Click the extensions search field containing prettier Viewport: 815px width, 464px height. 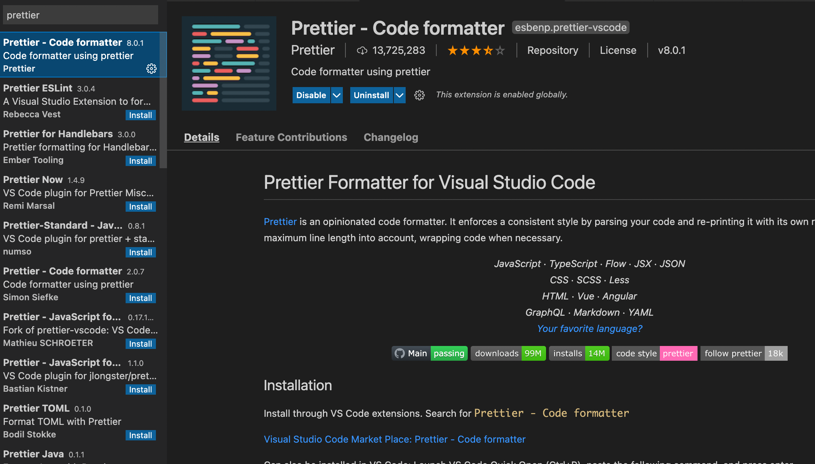pyautogui.click(x=81, y=15)
